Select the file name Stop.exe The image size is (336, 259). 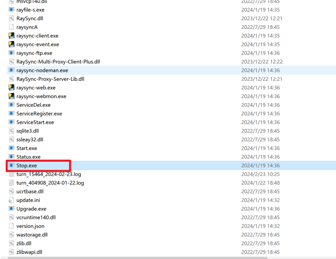point(27,166)
